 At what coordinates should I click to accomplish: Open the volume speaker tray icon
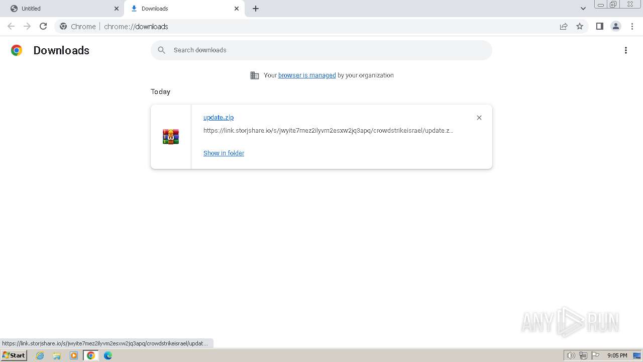[571, 355]
